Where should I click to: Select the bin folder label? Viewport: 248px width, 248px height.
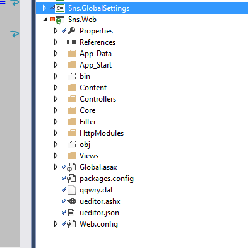pos(85,76)
